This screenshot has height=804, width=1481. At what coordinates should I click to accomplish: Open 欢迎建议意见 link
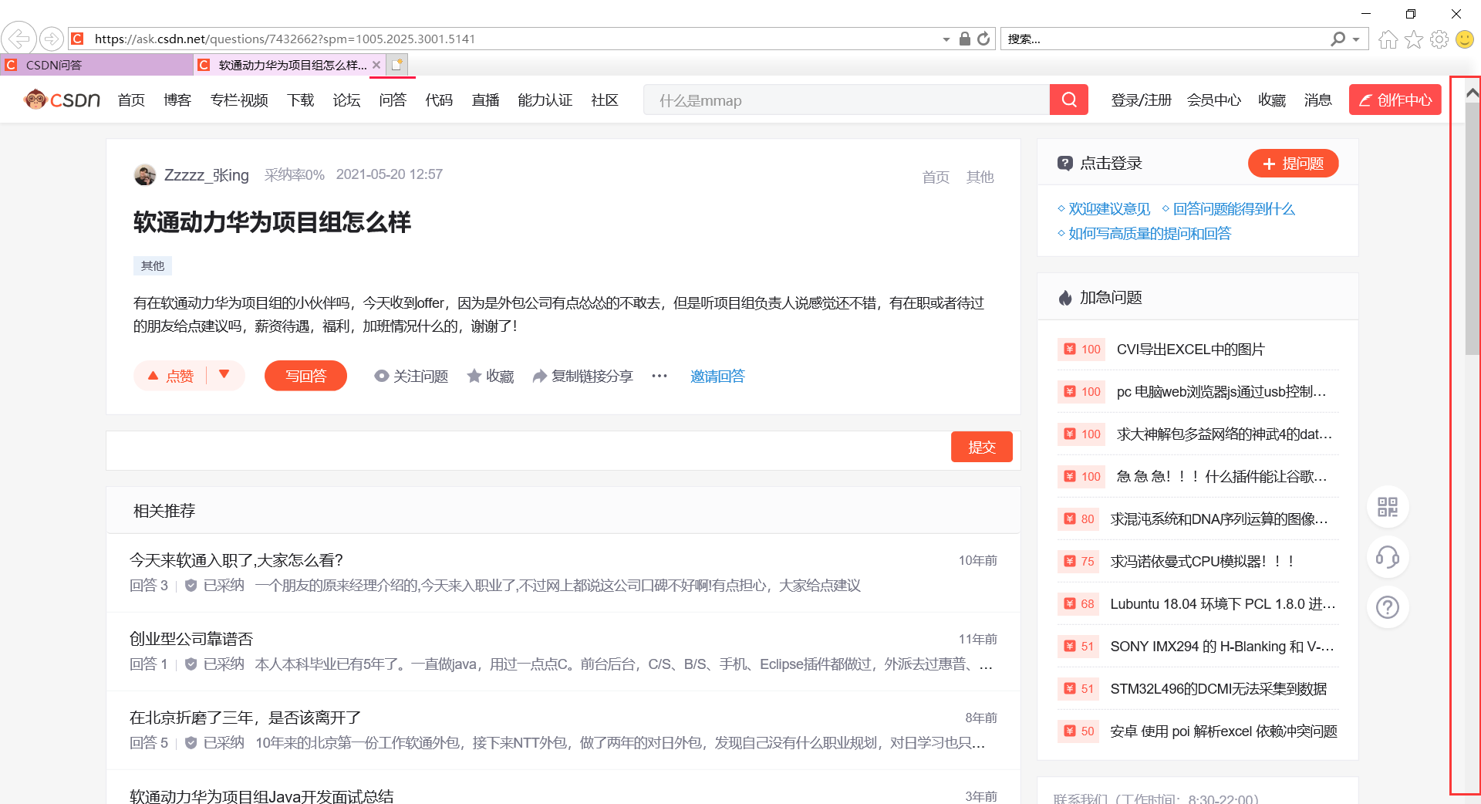coord(1109,208)
